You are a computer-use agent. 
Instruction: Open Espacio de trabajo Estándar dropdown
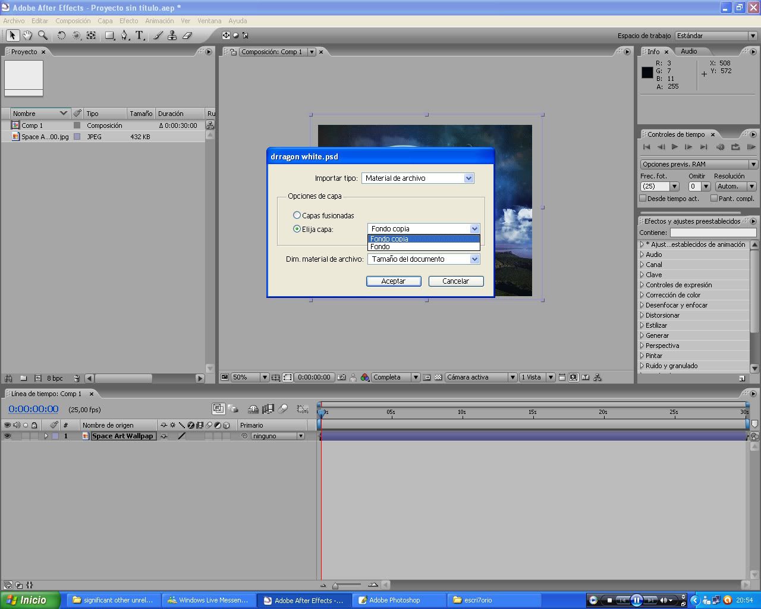(x=716, y=36)
